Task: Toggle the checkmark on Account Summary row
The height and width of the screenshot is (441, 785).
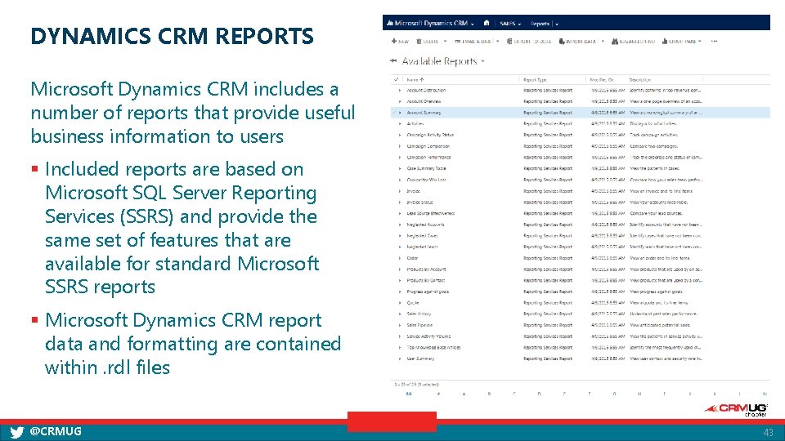Action: [394, 113]
